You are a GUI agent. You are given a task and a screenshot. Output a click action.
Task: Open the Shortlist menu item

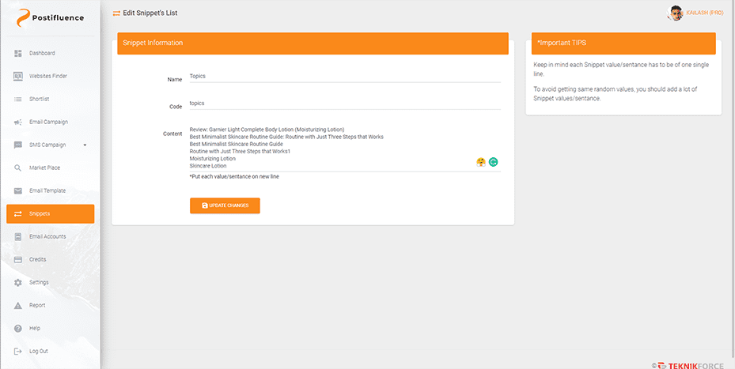pos(39,99)
